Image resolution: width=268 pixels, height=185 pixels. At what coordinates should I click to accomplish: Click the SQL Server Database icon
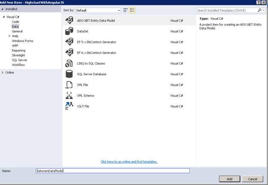click(x=69, y=74)
